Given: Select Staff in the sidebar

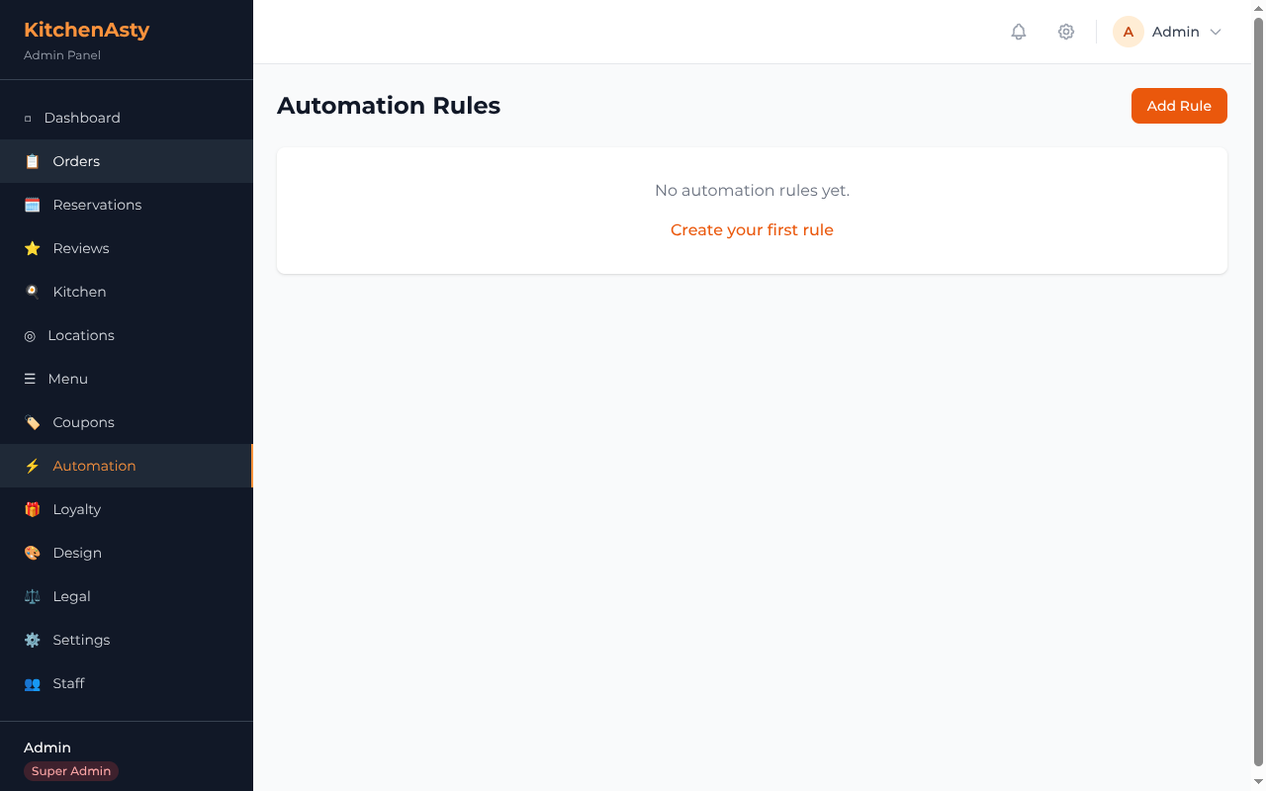Looking at the screenshot, I should tap(68, 683).
